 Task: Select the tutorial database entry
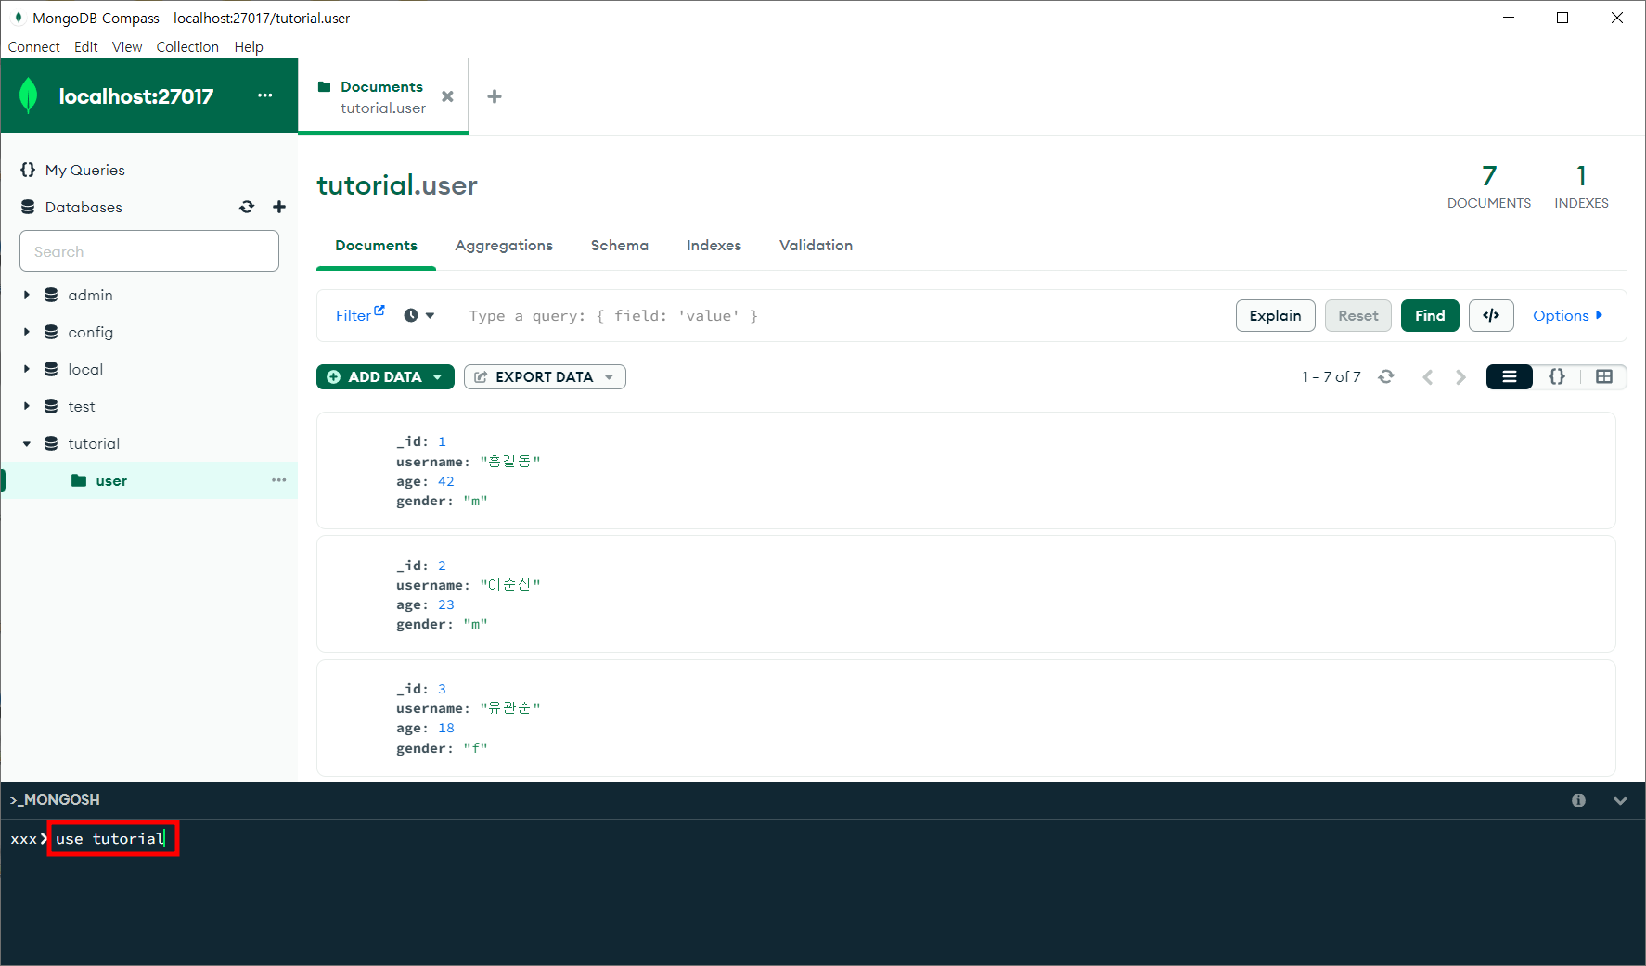(94, 443)
